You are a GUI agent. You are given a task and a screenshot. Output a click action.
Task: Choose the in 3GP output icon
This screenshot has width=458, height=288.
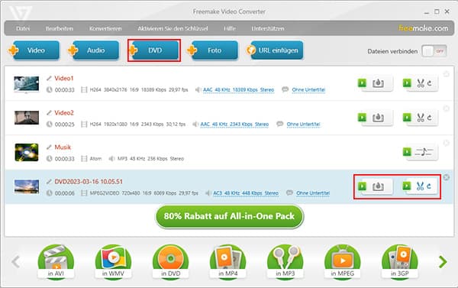[x=399, y=262]
